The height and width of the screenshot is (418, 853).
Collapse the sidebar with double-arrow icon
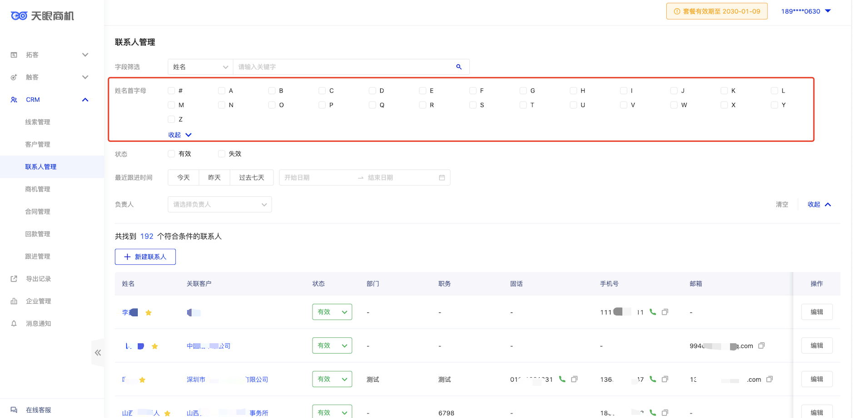[98, 352]
